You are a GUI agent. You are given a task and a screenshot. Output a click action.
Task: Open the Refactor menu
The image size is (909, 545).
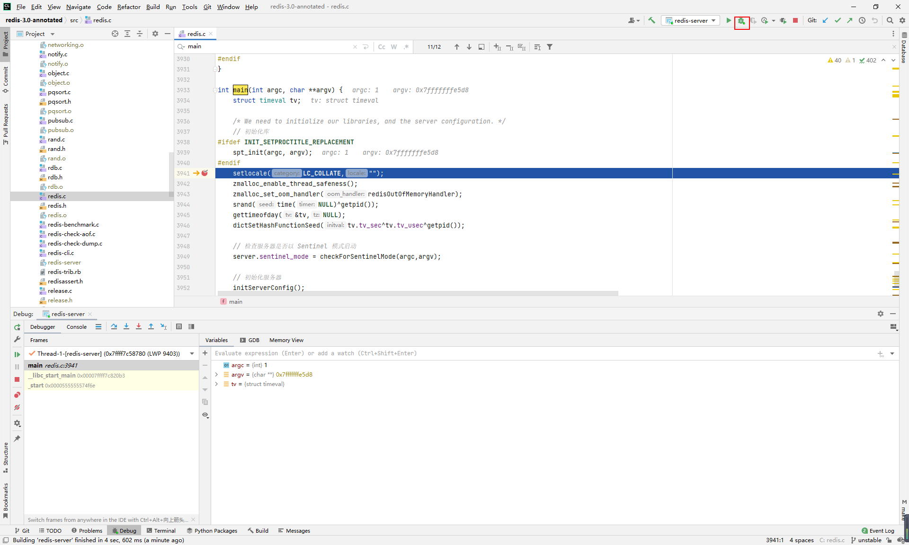tap(129, 7)
